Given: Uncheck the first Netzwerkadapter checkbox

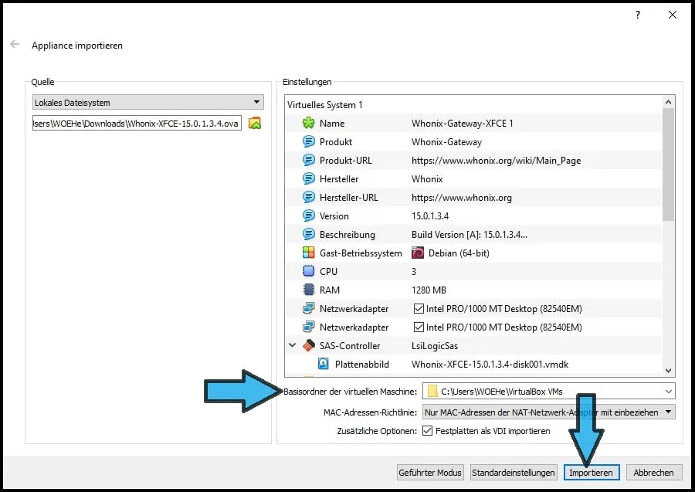Looking at the screenshot, I should (419, 308).
